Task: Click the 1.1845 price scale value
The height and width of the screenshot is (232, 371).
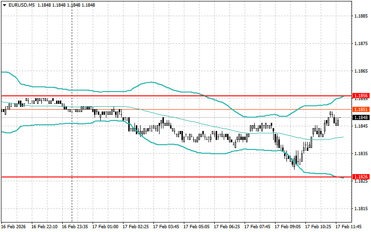Action: [x=361, y=126]
